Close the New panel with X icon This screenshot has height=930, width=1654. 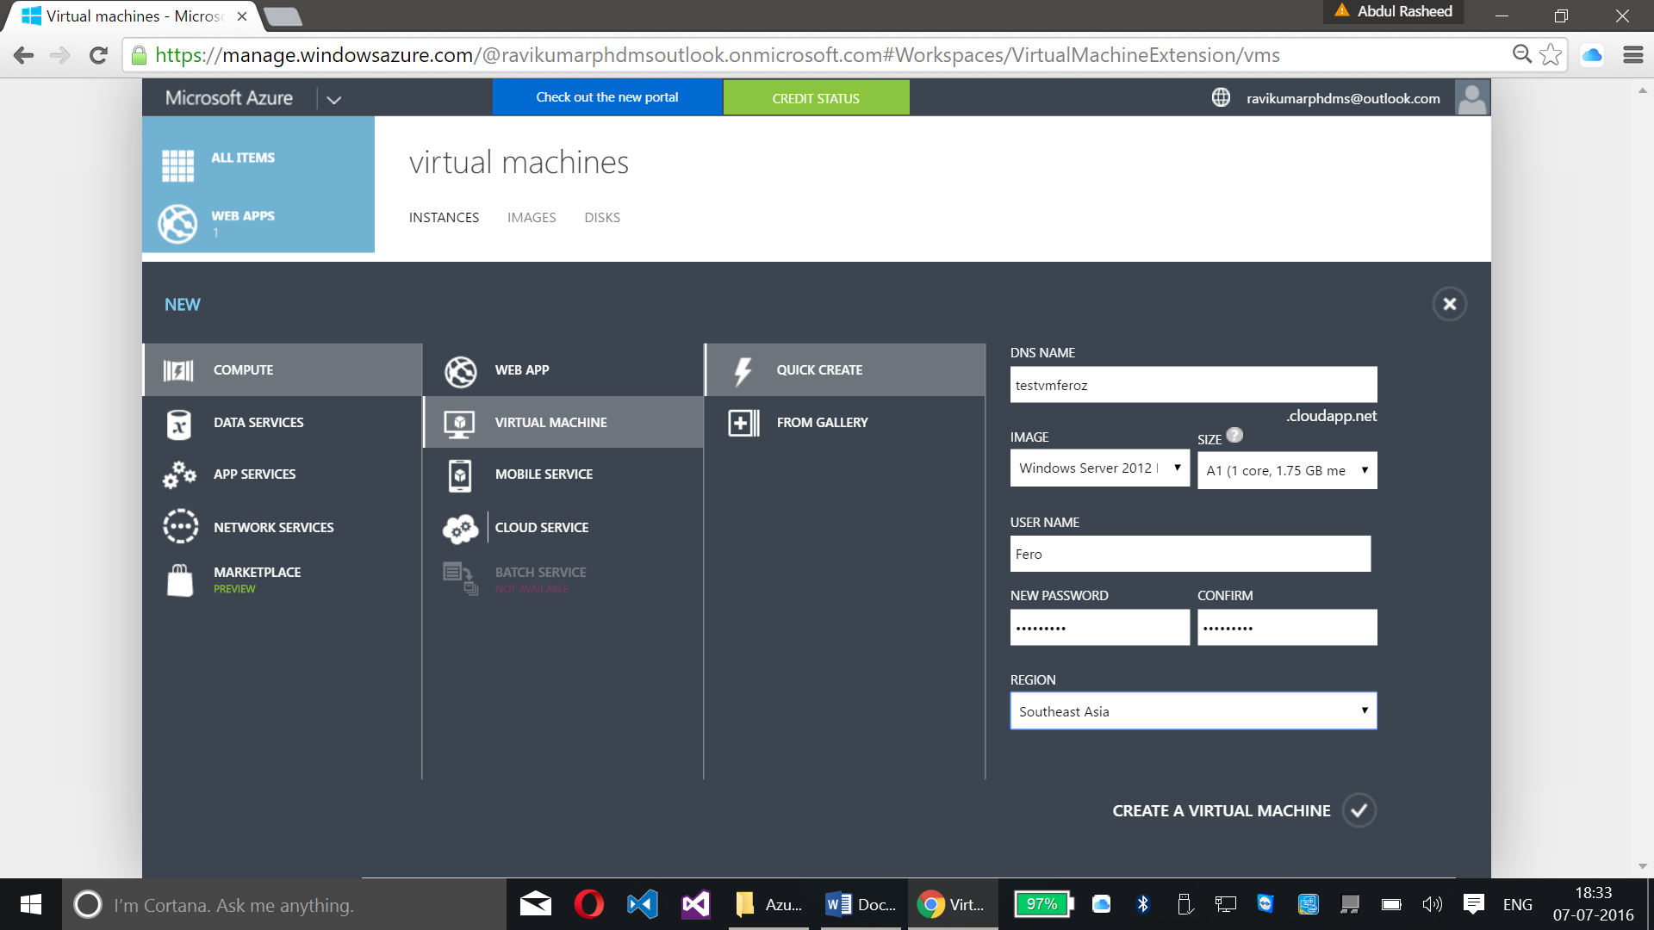point(1449,304)
